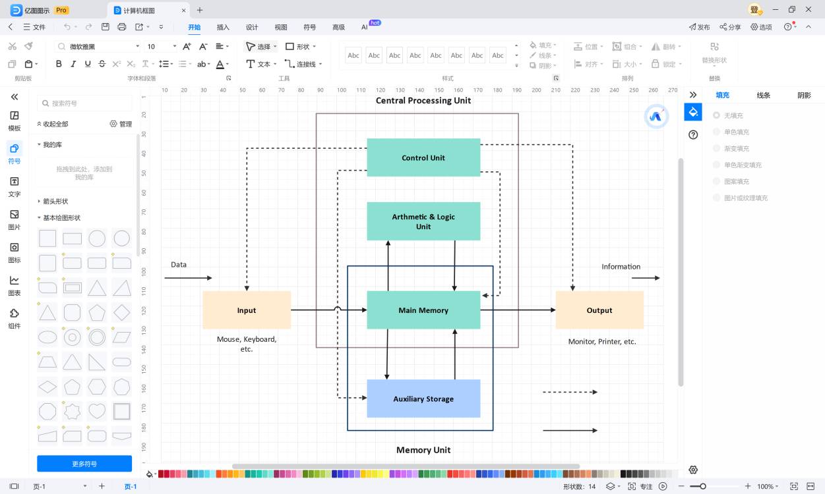The width and height of the screenshot is (825, 494).
Task: Click the Format Painter brush icon
Action: coord(28,46)
